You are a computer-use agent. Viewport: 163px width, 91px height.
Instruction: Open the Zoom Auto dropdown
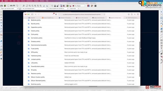[74, 9]
